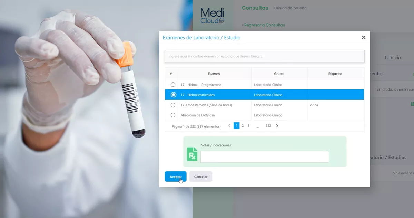Jump to page 3 of results

(x=248, y=126)
